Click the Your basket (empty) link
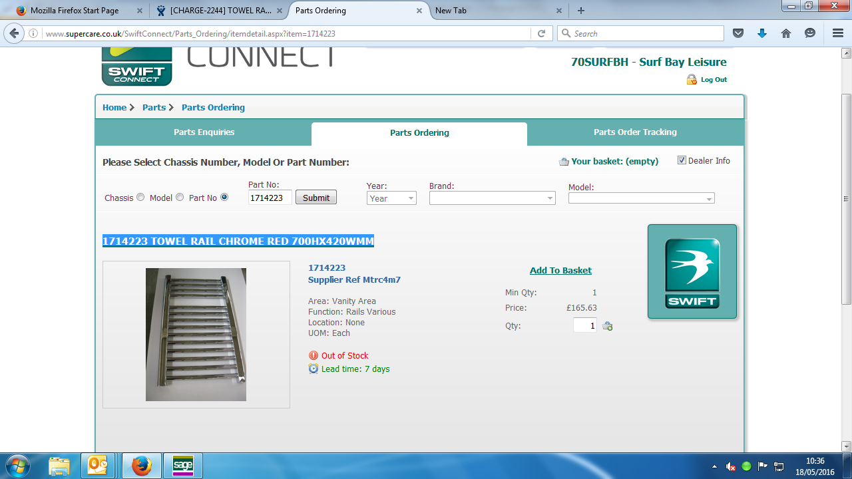852x479 pixels. pos(615,161)
